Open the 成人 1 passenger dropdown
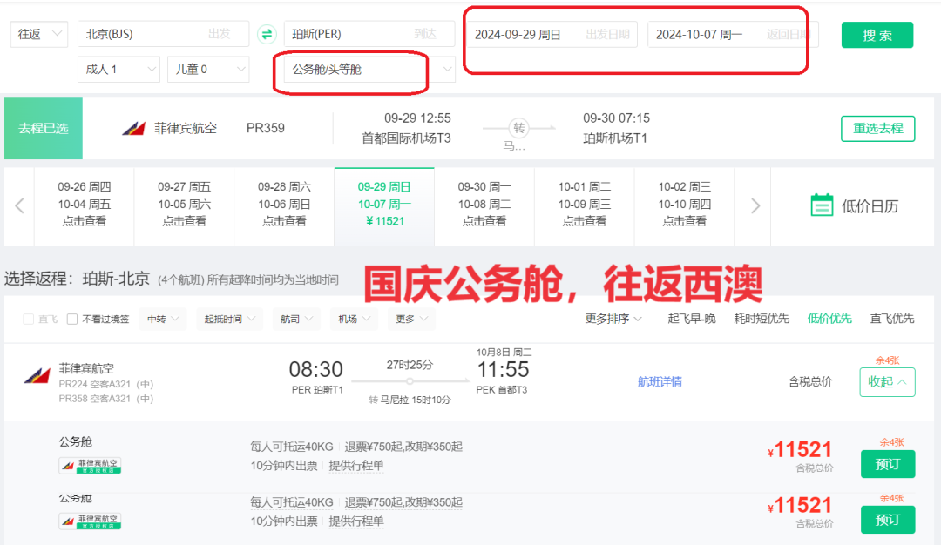Image resolution: width=941 pixels, height=545 pixels. pos(118,69)
